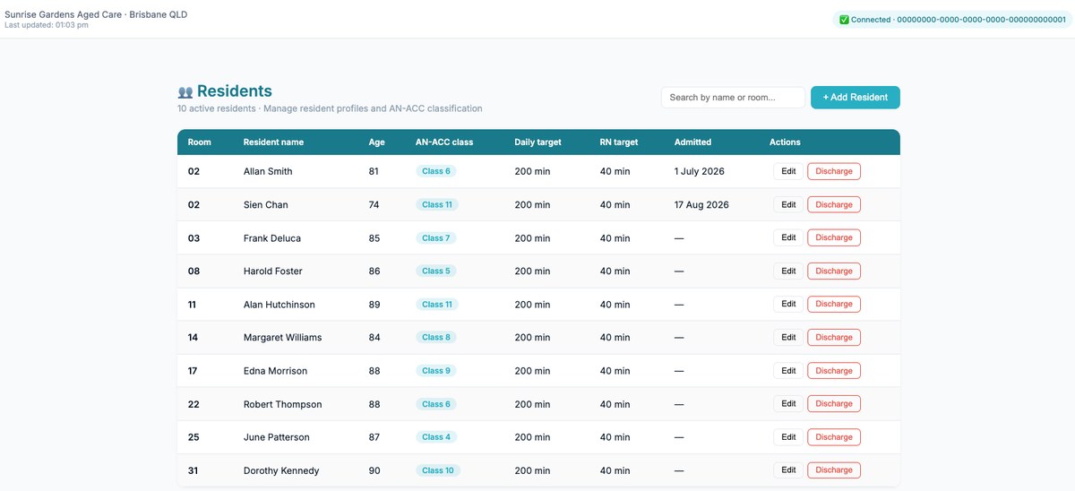Discharge resident June Patterson

click(834, 436)
